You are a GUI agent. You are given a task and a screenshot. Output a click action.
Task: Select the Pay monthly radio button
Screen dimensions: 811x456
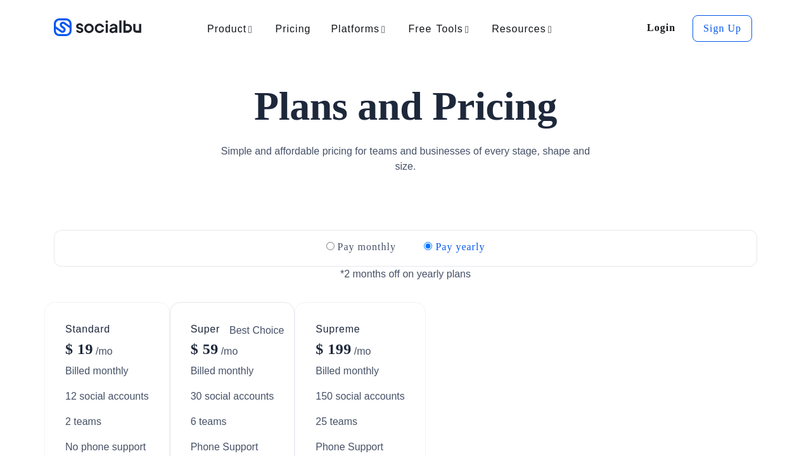330,246
